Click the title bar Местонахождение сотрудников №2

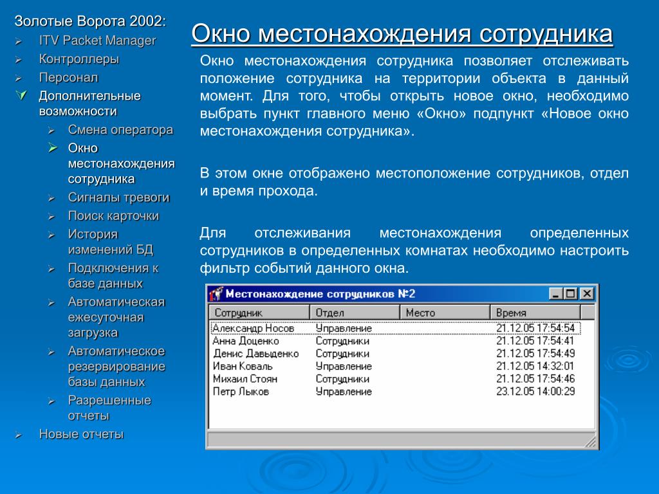click(x=402, y=293)
